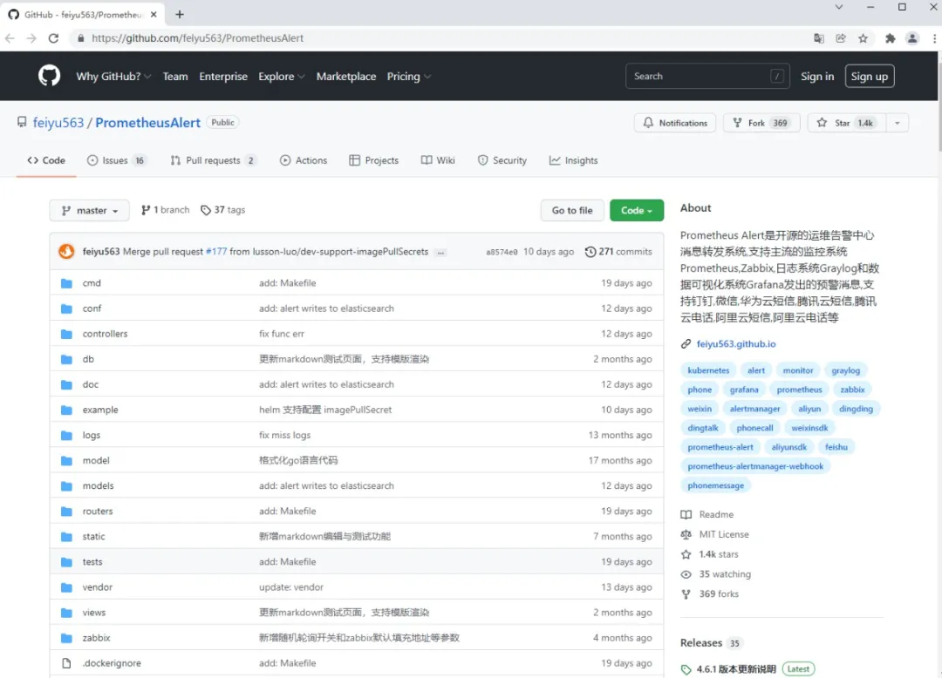Open the Star options dropdown arrow
The height and width of the screenshot is (678, 942).
[x=897, y=123]
